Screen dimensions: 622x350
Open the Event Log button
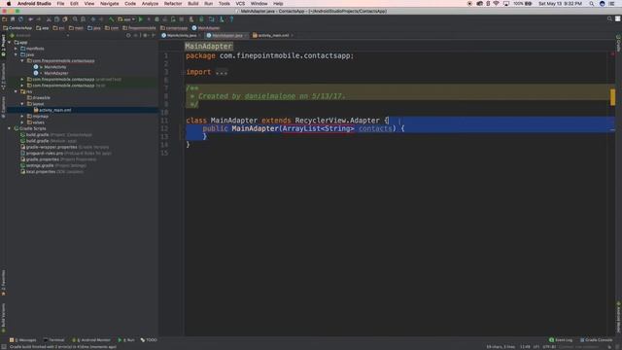tap(561, 340)
